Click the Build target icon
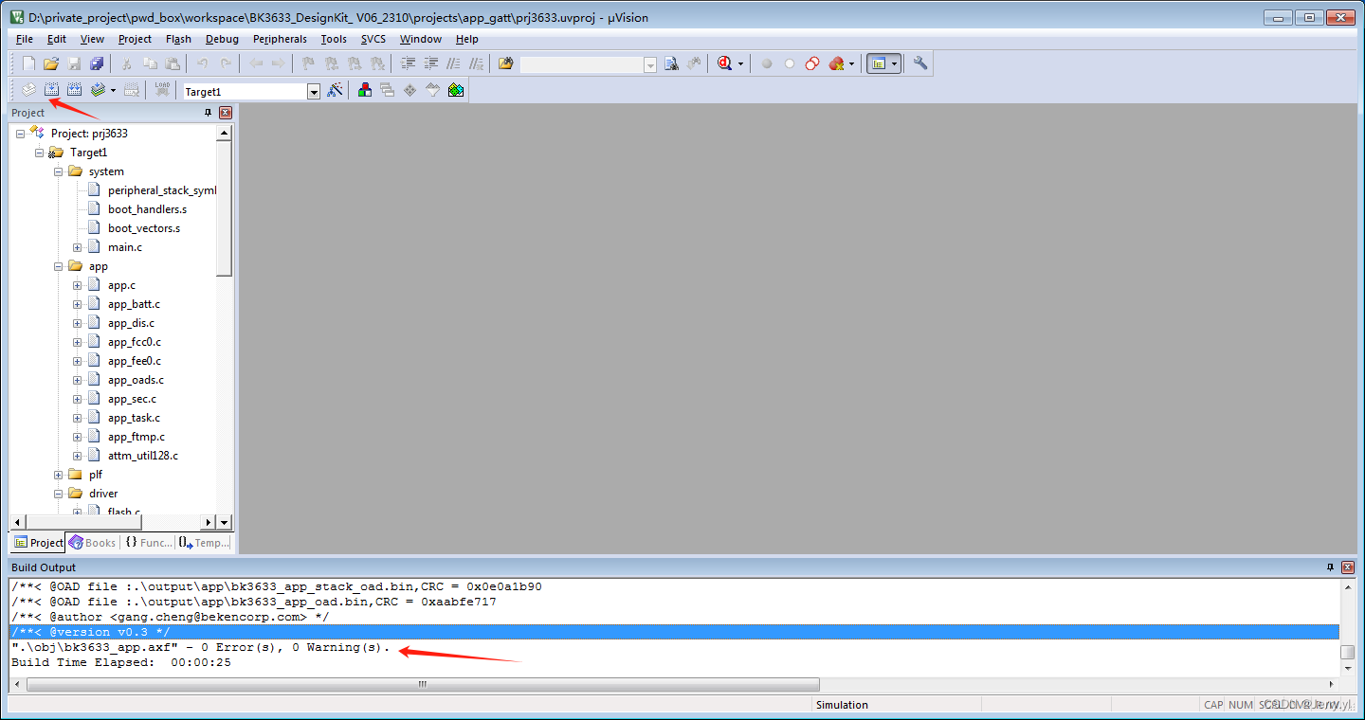 [51, 90]
